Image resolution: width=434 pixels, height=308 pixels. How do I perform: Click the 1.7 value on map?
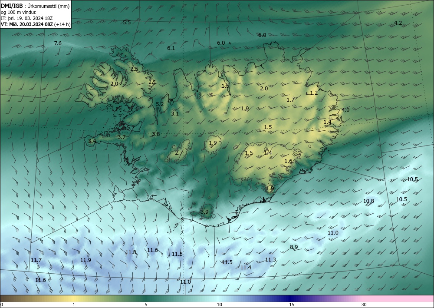click(x=291, y=100)
